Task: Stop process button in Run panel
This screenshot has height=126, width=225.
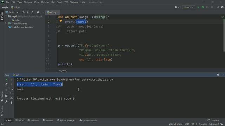Action: click(x=6, y=90)
